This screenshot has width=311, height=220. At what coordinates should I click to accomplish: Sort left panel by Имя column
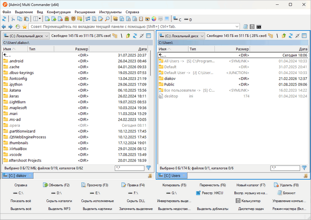pos(15,49)
